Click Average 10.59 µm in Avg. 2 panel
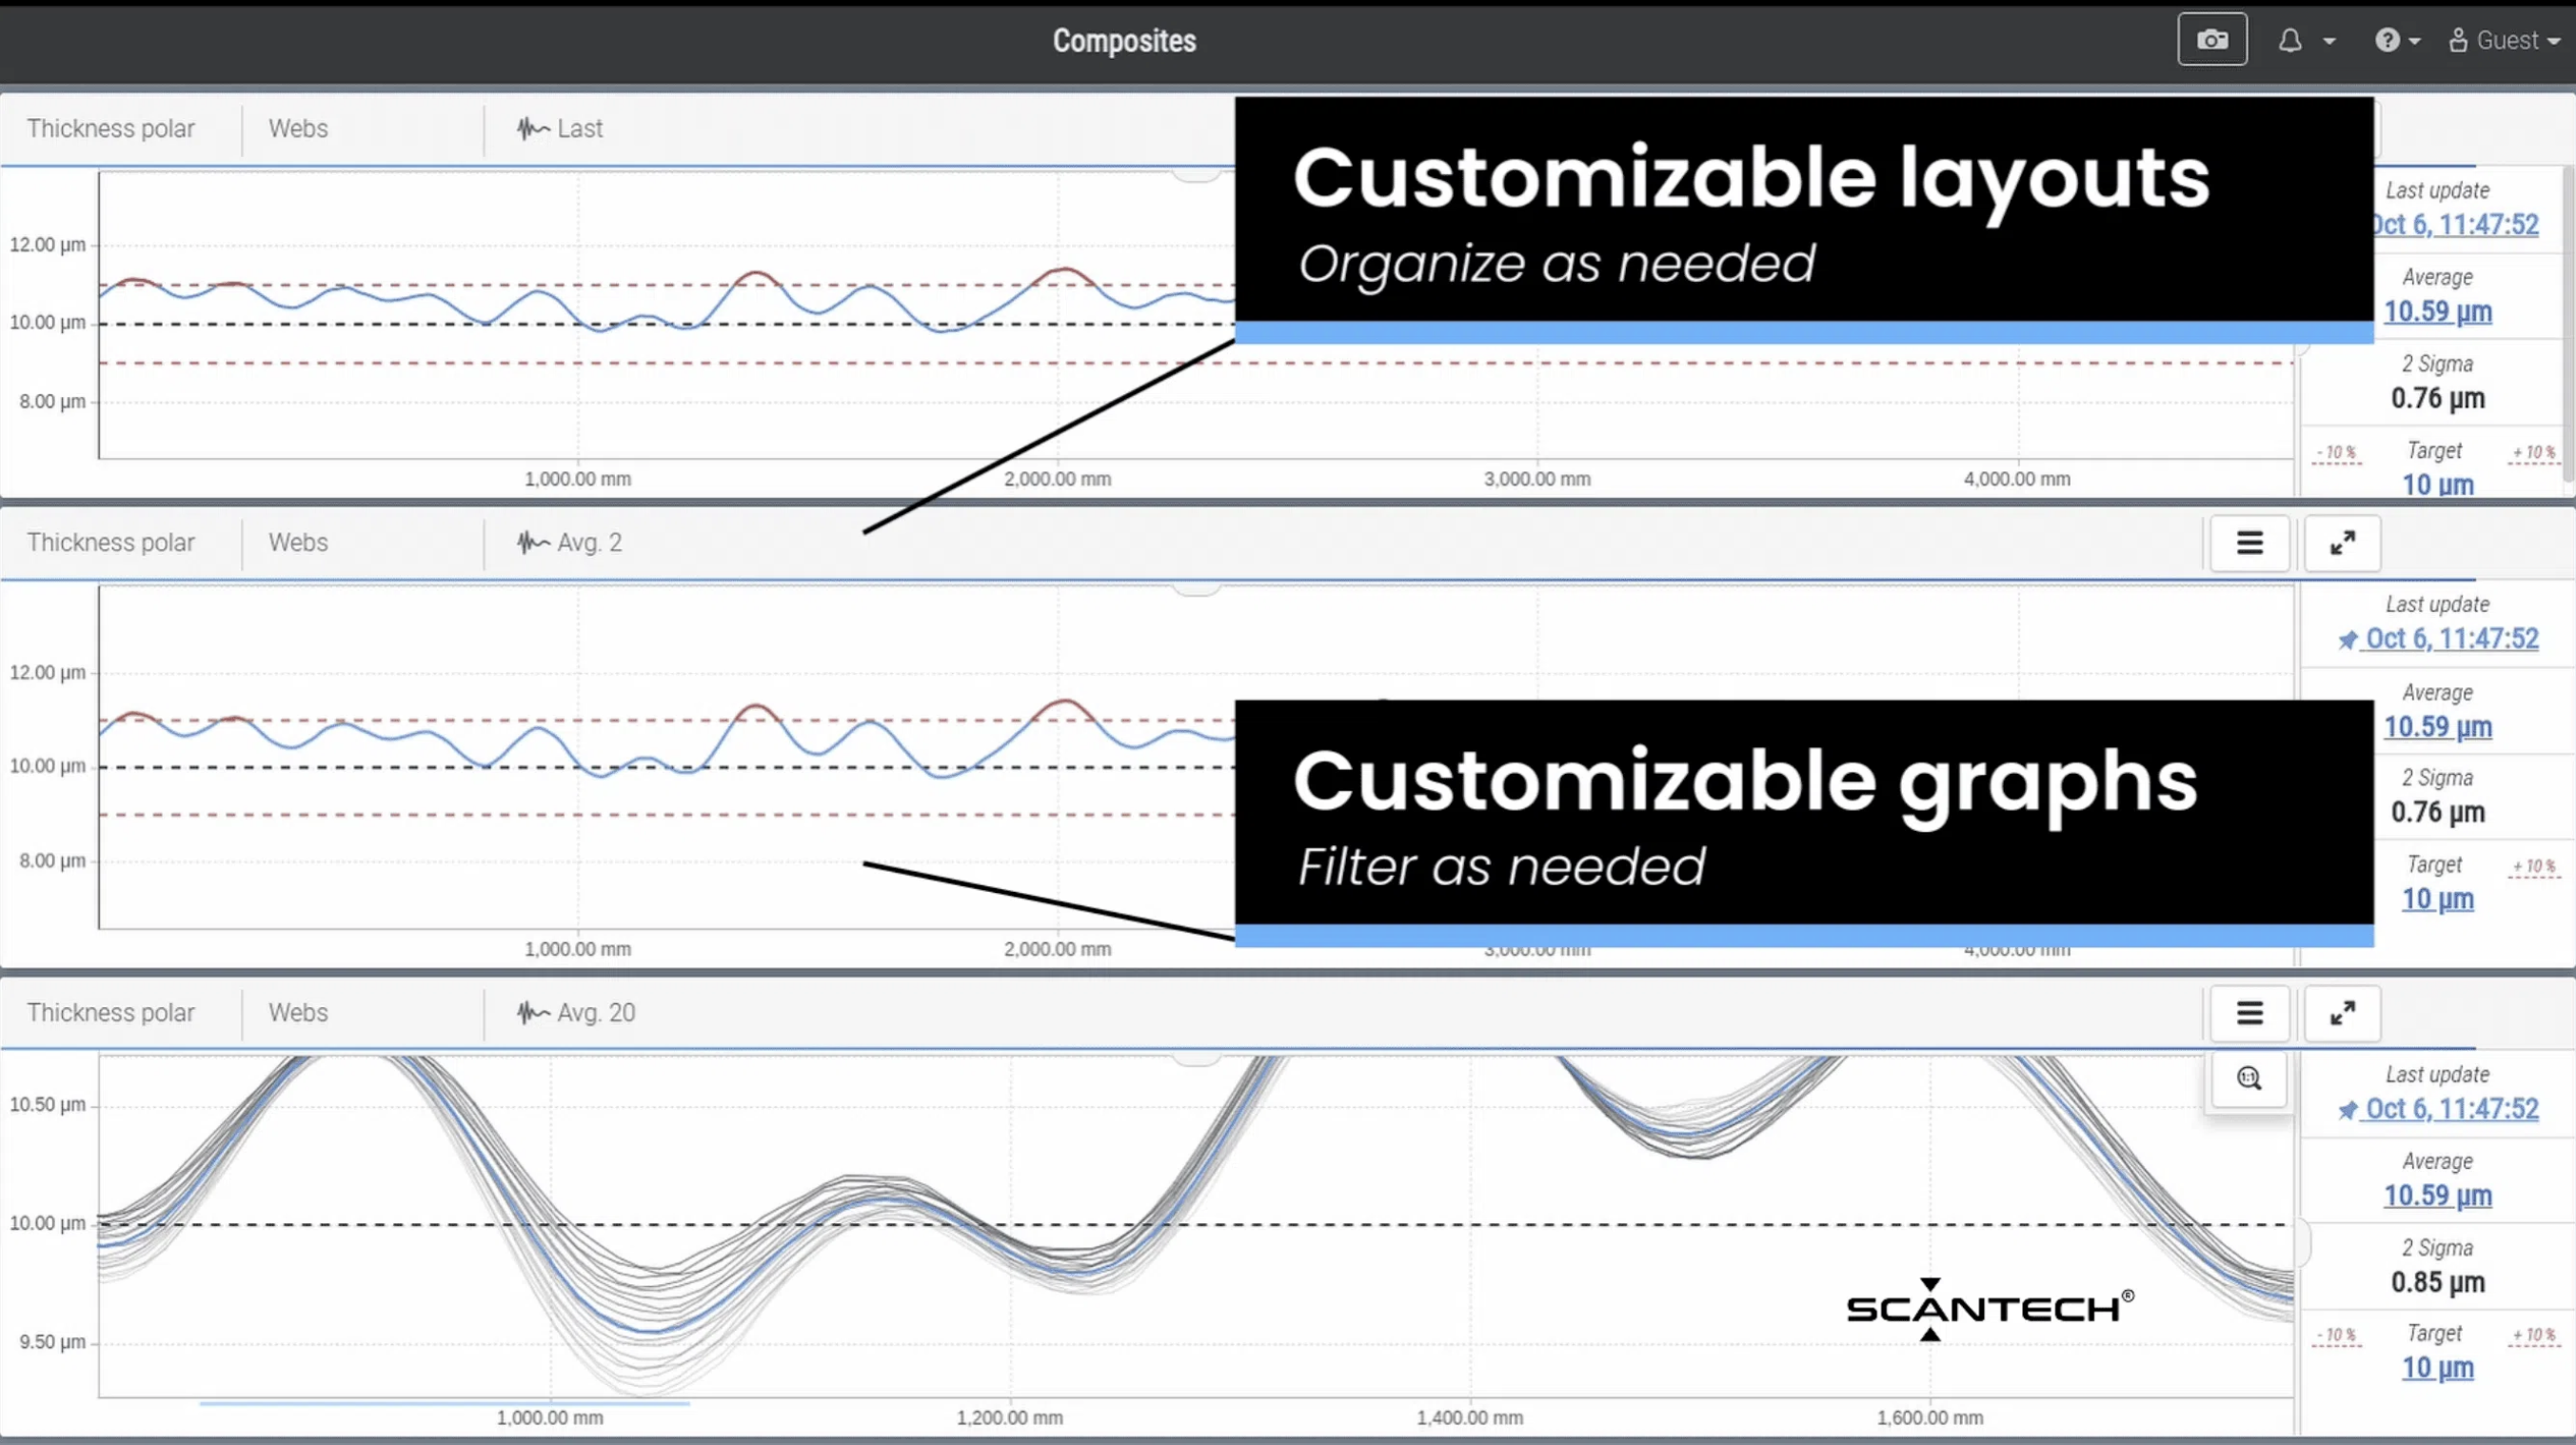 [2438, 727]
